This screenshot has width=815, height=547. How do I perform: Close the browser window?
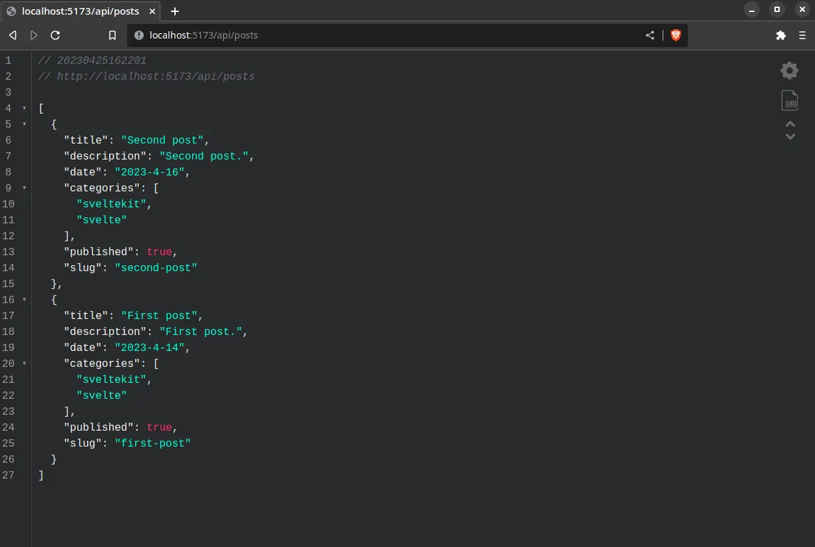click(x=801, y=10)
